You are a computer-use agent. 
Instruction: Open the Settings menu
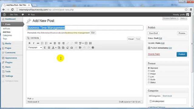click(9, 76)
